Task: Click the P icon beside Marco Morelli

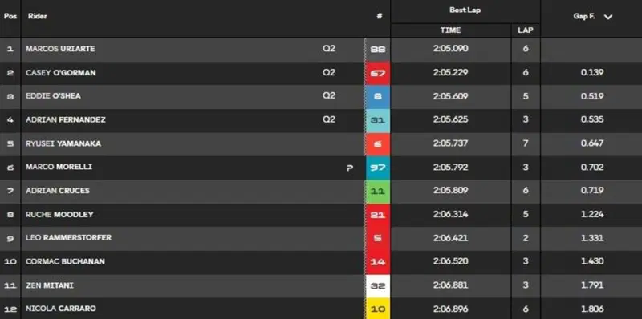Action: (x=350, y=168)
